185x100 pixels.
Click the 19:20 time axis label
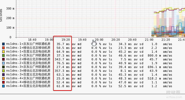click(x=66, y=40)
